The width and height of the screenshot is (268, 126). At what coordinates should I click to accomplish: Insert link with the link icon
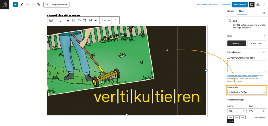point(79,20)
